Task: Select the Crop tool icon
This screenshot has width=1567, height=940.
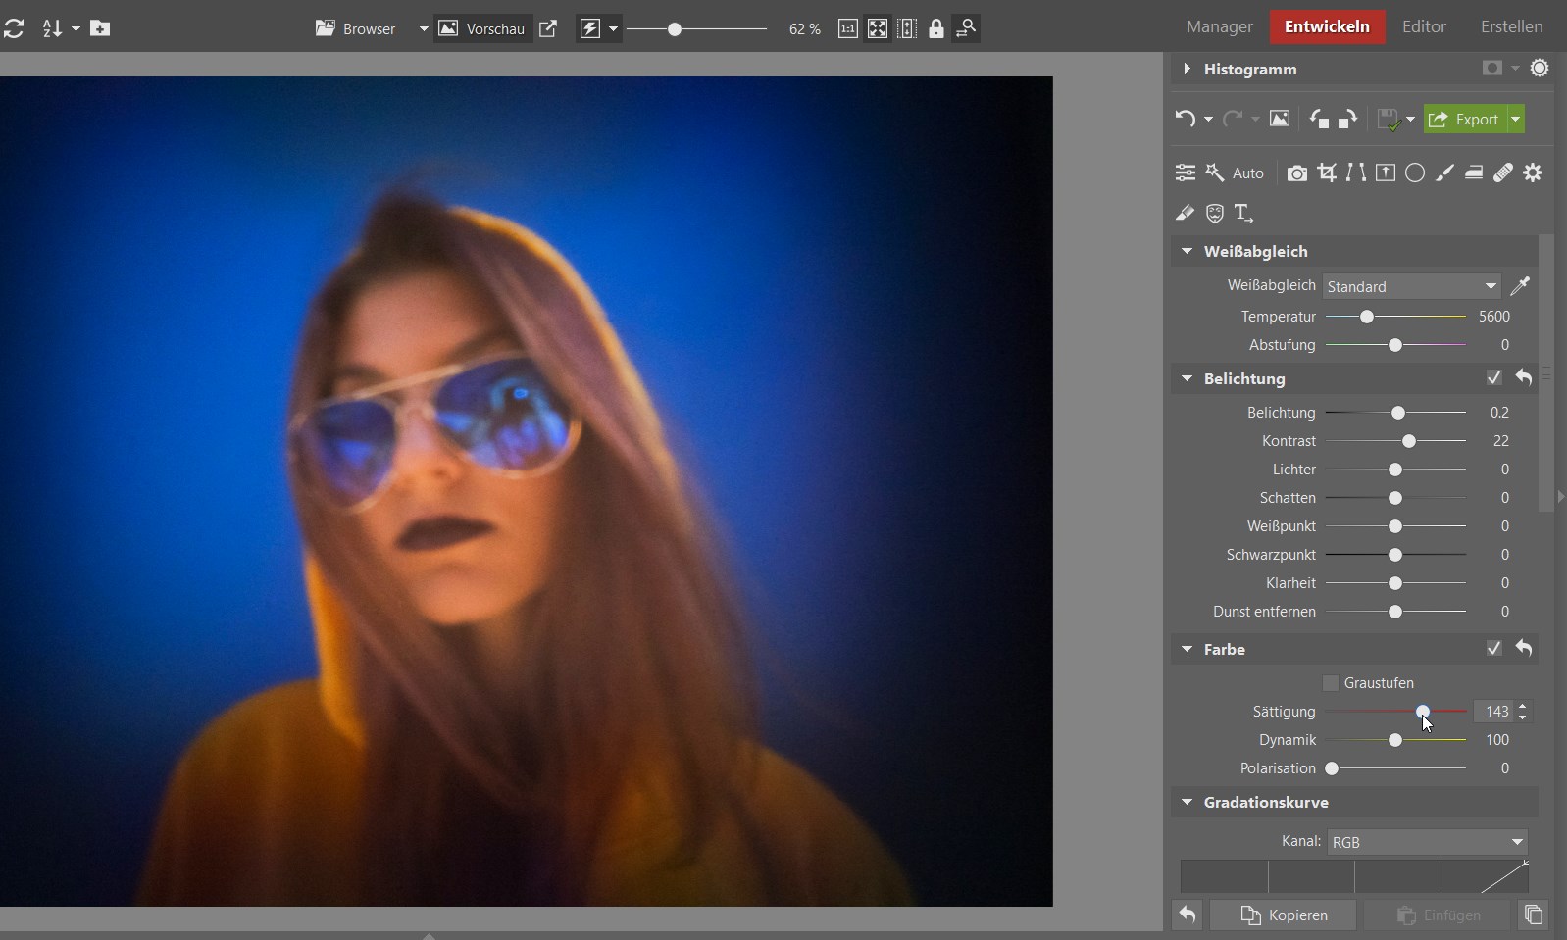Action: (1327, 173)
